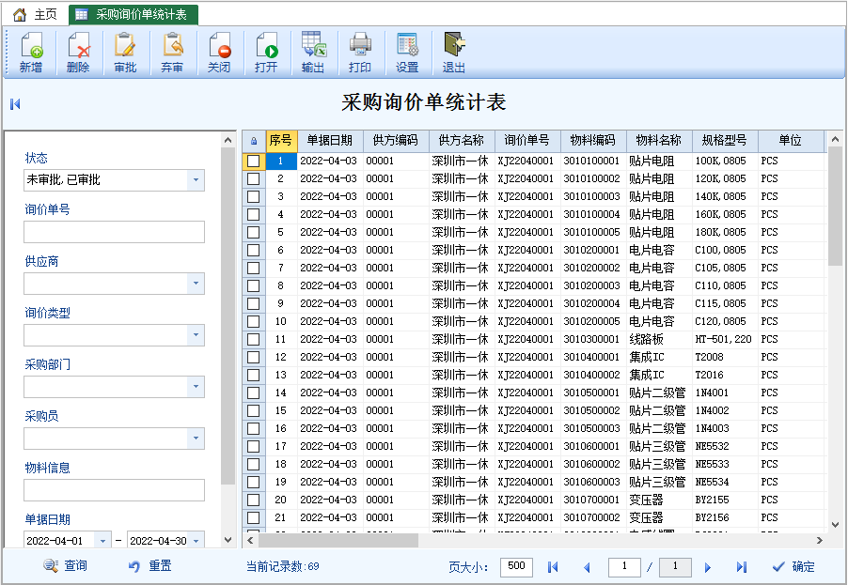Open the 供应商 supplier dropdown
The width and height of the screenshot is (848, 585).
(x=196, y=283)
